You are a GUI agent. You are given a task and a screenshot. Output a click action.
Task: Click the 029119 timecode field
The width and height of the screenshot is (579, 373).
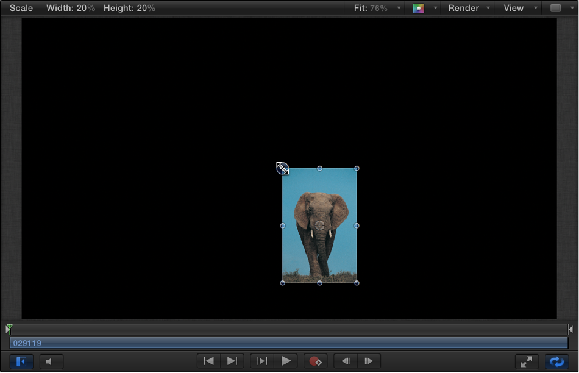(x=27, y=343)
